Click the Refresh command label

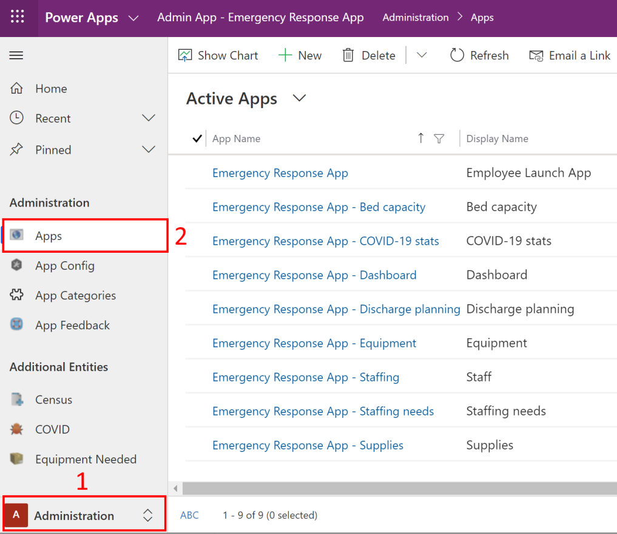click(490, 55)
